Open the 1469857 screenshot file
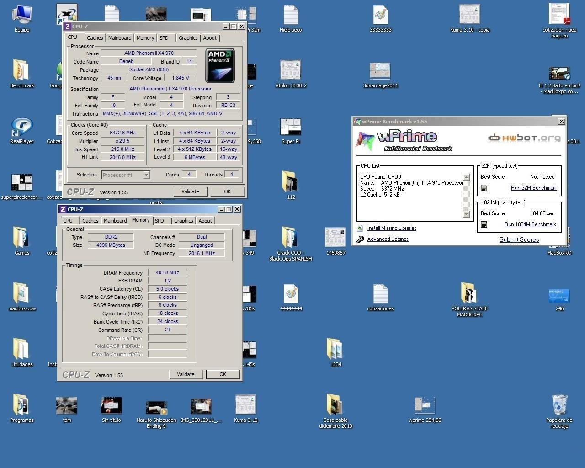Image resolution: width=585 pixels, height=468 pixels. pos(335,241)
